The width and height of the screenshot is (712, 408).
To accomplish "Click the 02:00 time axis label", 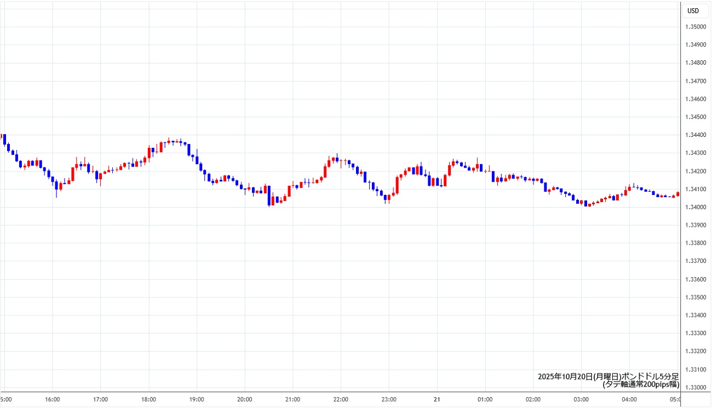I will [533, 399].
